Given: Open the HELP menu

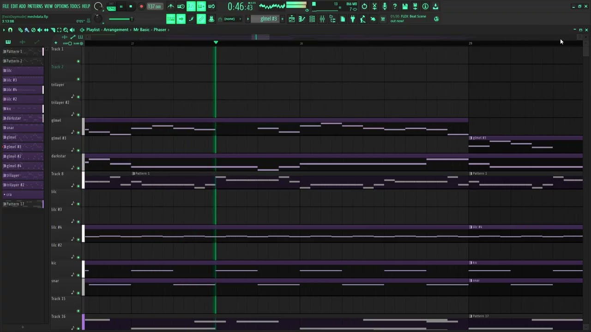Looking at the screenshot, I should (86, 6).
